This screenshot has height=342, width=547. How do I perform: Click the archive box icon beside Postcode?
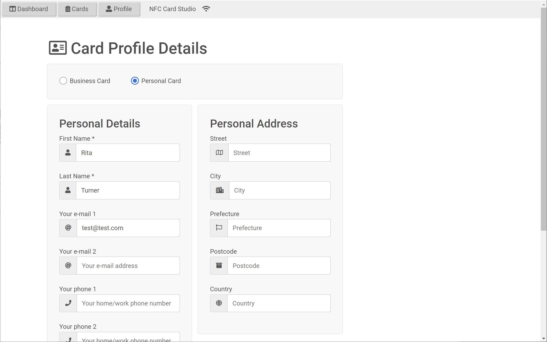[x=219, y=266]
